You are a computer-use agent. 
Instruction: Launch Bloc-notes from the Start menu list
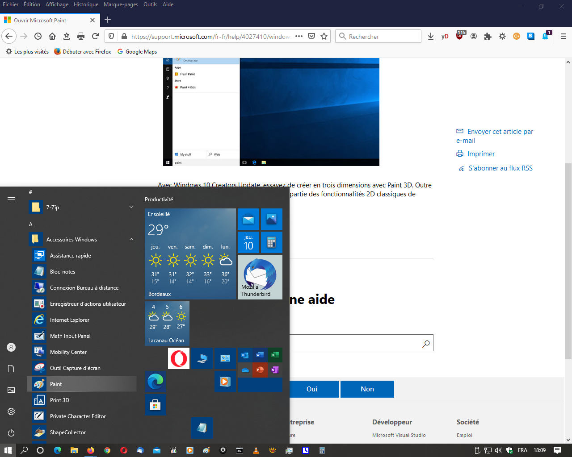[x=82, y=272]
